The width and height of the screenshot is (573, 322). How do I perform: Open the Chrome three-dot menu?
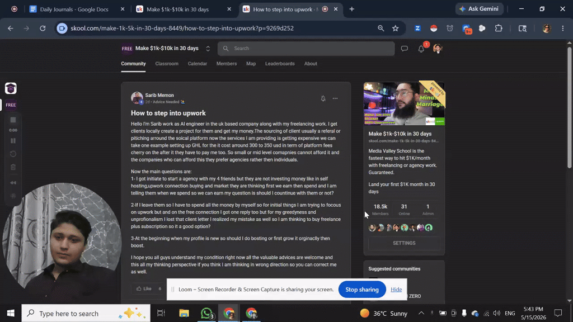[x=563, y=28]
